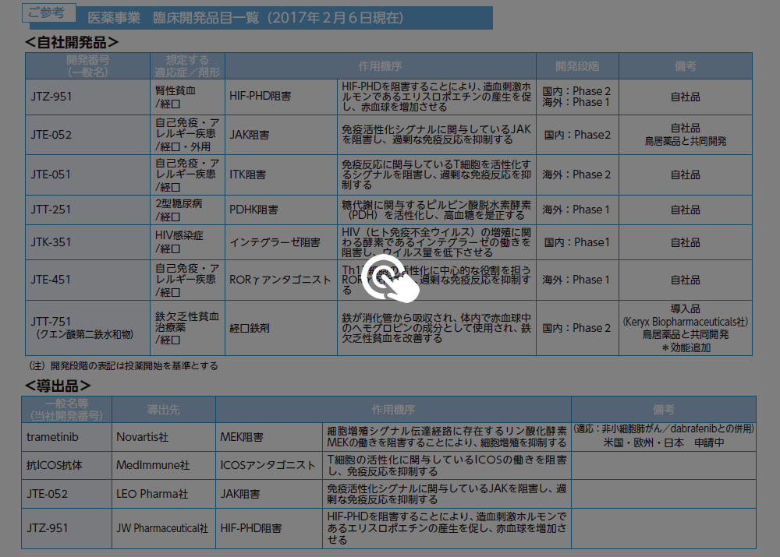Click the "ITK阻害" mechanism cell

pyautogui.click(x=281, y=175)
